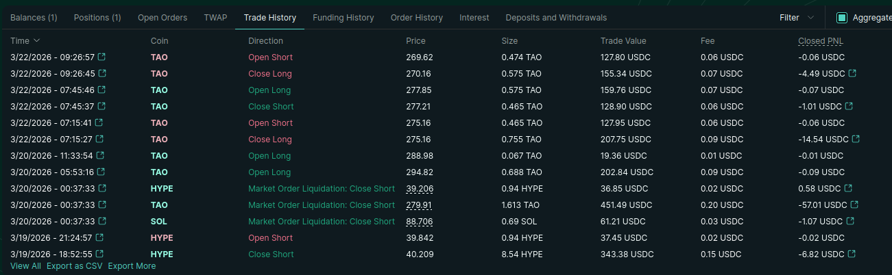
Task: Switch to the Positions (1) tab
Action: [x=97, y=18]
